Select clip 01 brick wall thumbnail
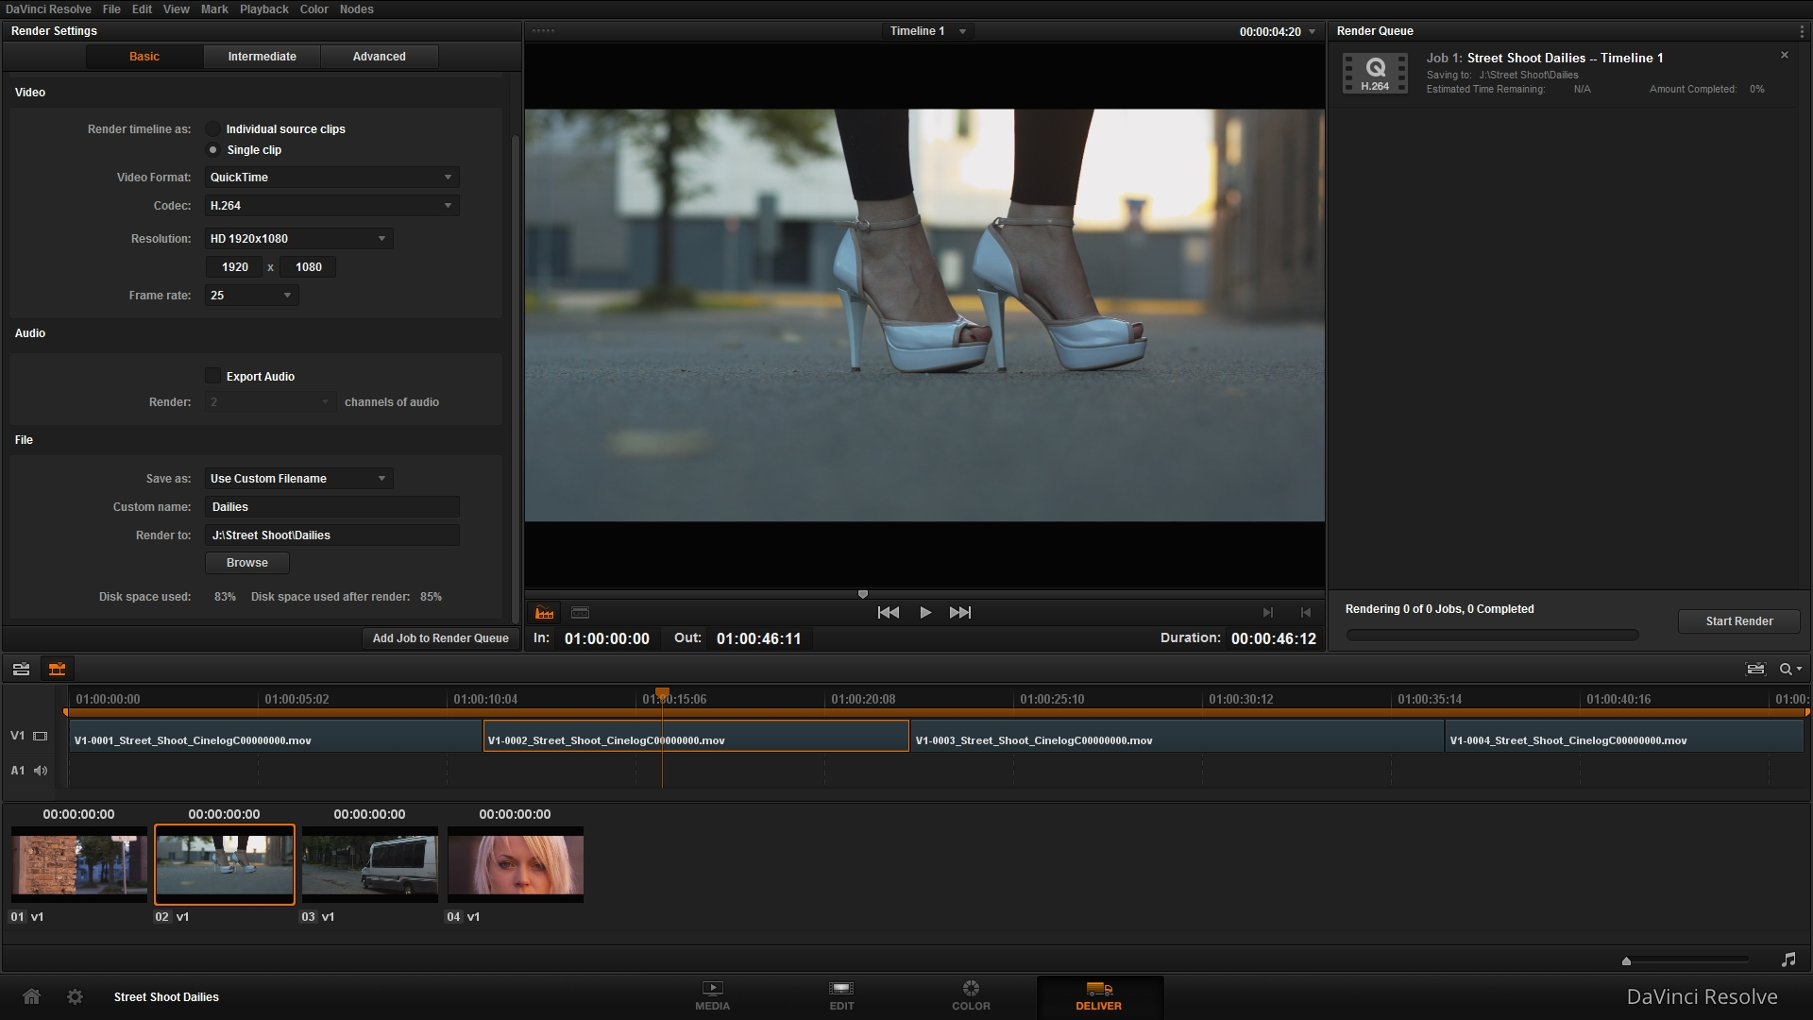Viewport: 1813px width, 1020px height. click(x=79, y=864)
